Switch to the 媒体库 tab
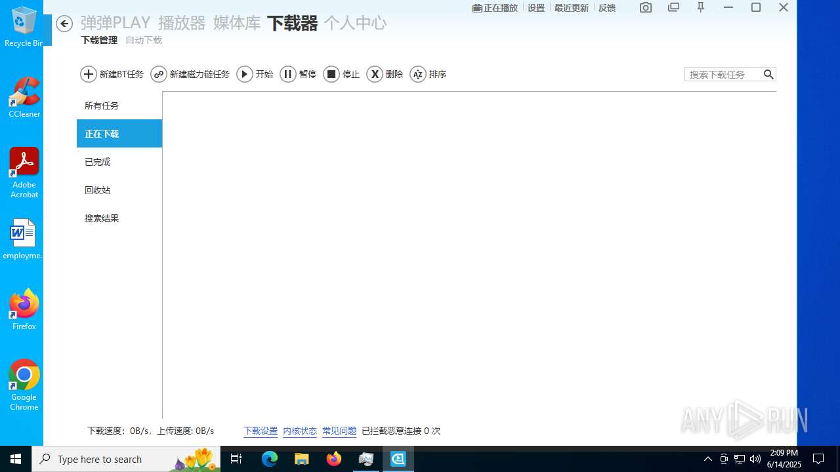Screen dimensions: 840x472 237,23
